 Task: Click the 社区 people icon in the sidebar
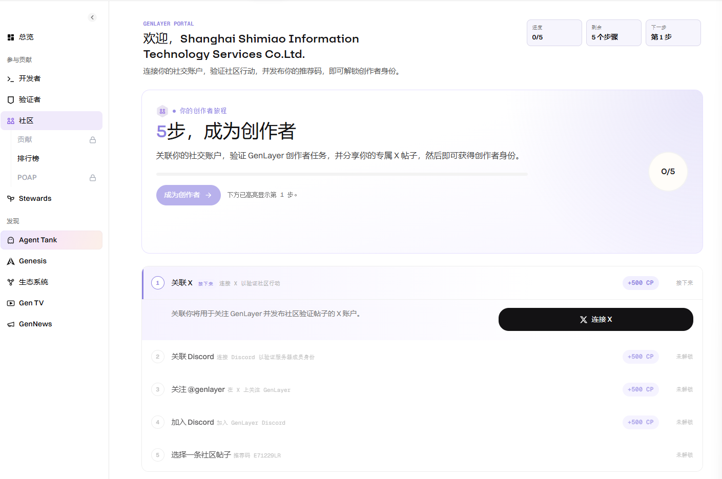pyautogui.click(x=11, y=121)
